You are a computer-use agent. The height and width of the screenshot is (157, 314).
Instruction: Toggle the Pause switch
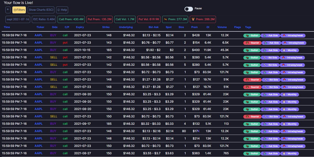click(189, 9)
